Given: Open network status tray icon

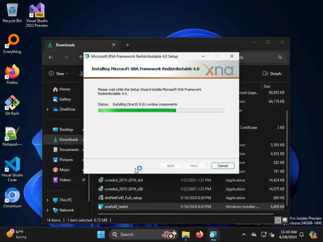Looking at the screenshot, I should [264, 234].
